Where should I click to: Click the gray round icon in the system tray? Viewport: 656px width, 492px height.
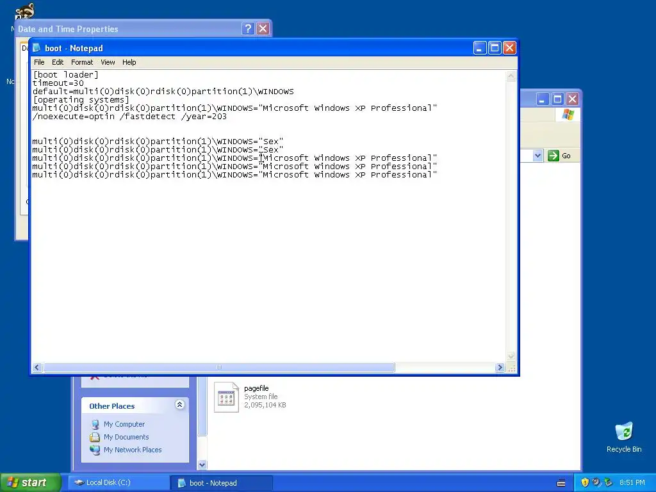(x=596, y=482)
